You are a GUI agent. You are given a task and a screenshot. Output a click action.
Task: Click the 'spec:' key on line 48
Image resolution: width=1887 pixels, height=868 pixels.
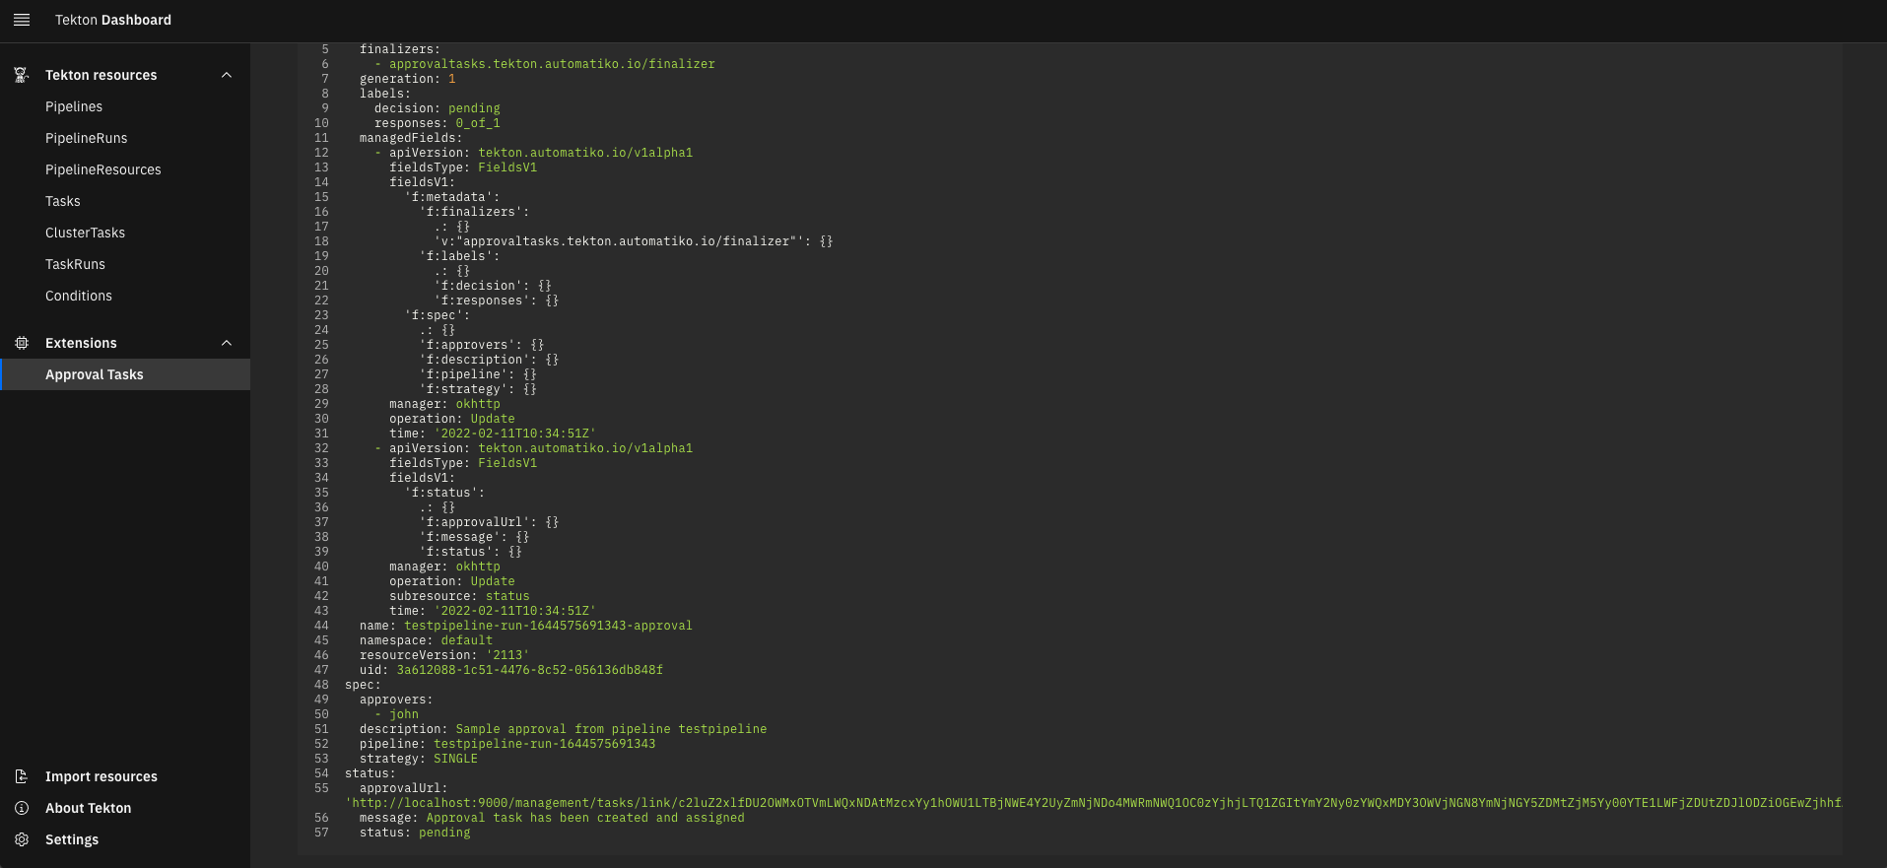click(363, 685)
